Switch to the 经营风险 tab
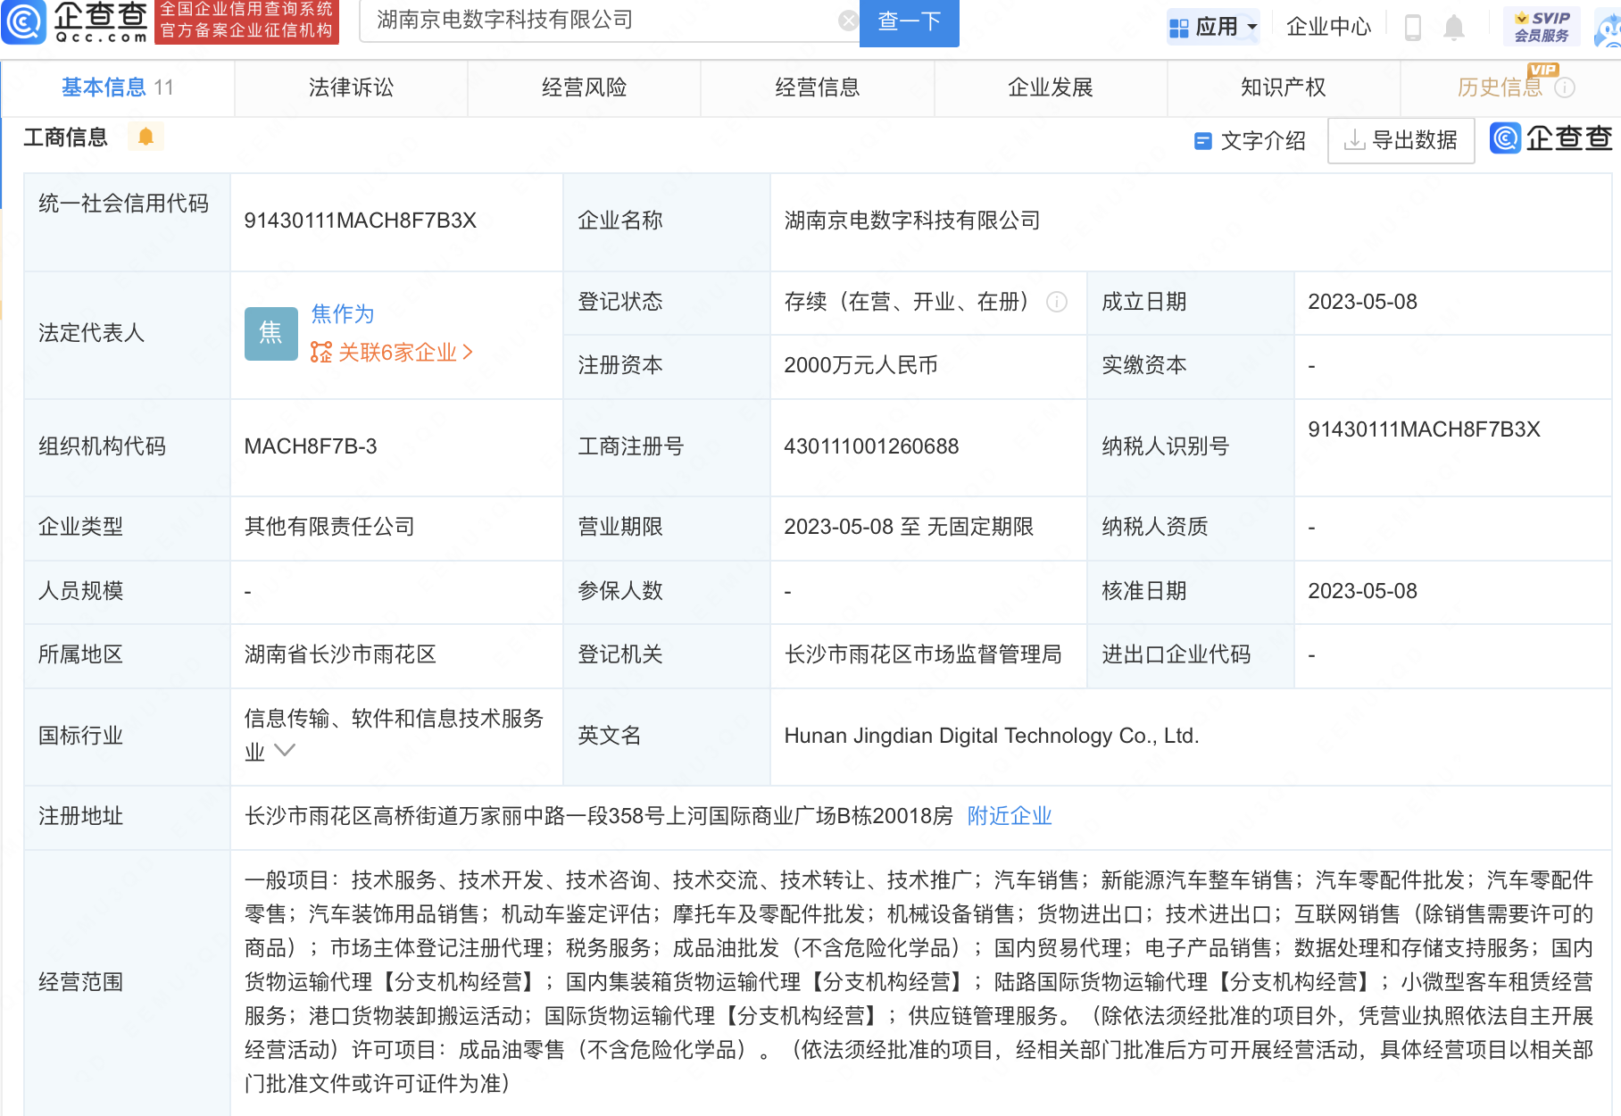1621x1116 pixels. (x=584, y=87)
